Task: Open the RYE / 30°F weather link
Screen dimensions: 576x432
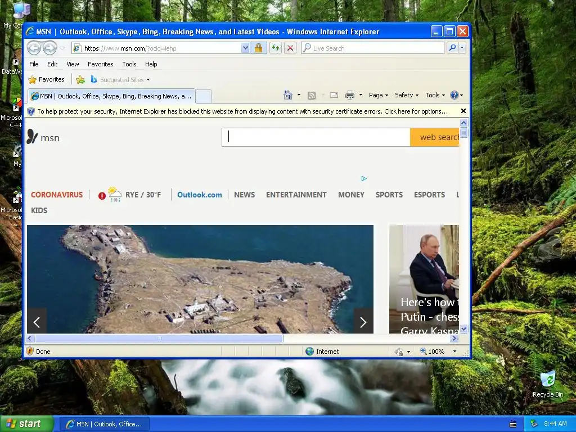Action: (143, 195)
